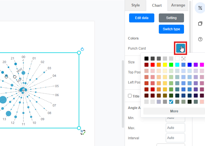Click the replace icon below chart corner
205x146 pixels.
click(x=83, y=132)
